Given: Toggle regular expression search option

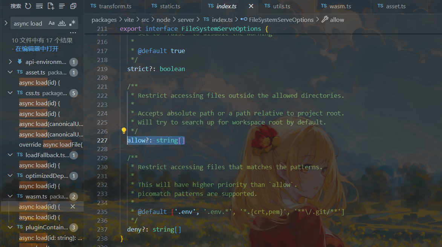Looking at the screenshot, I should point(72,23).
